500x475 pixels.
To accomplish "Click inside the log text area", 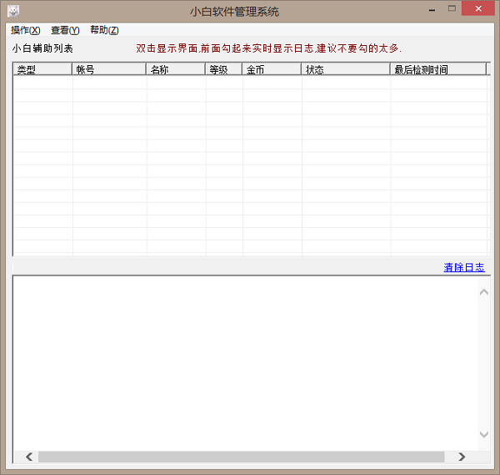I will click(x=246, y=363).
